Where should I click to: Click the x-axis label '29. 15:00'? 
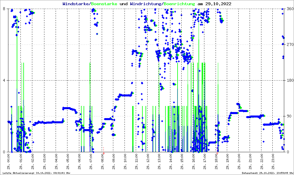[182, 161]
